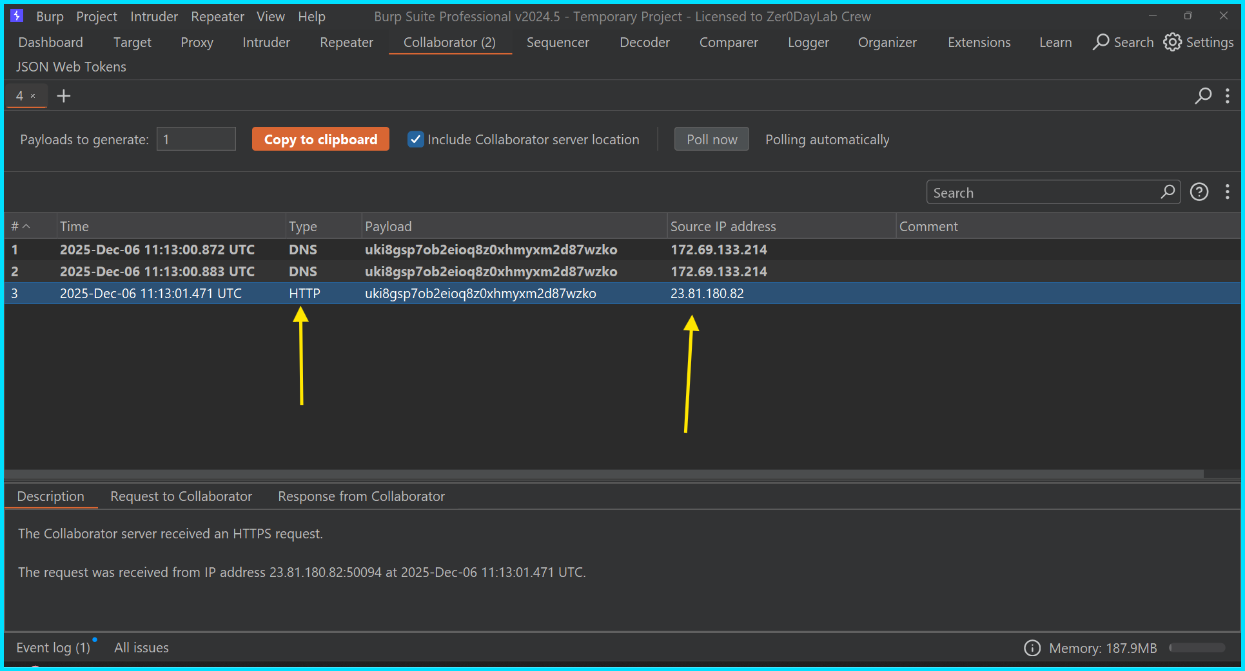Switch to the Comparer tab

[x=729, y=43]
